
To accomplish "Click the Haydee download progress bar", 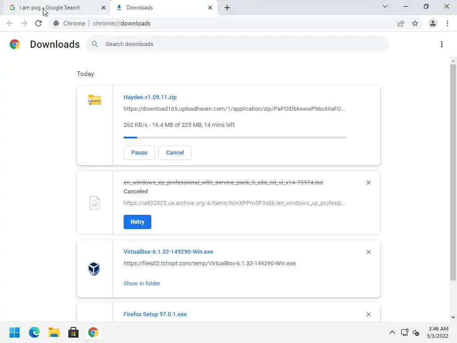I will 235,138.
